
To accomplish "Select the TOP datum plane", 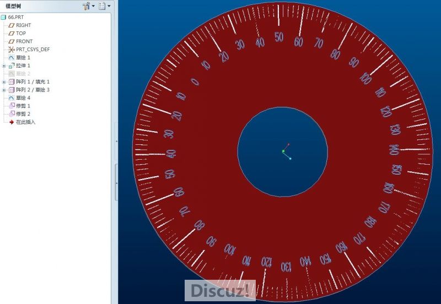I will [21, 33].
